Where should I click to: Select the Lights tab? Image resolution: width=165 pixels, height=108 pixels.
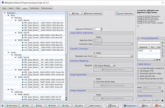click(x=25, y=8)
